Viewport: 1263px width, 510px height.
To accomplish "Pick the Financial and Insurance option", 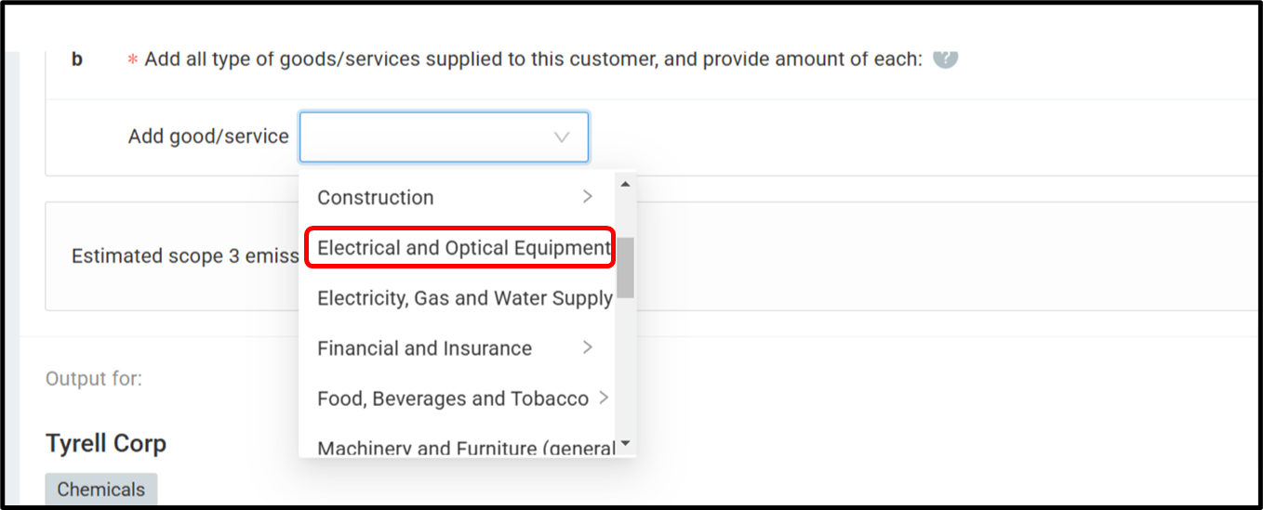I will pos(424,348).
